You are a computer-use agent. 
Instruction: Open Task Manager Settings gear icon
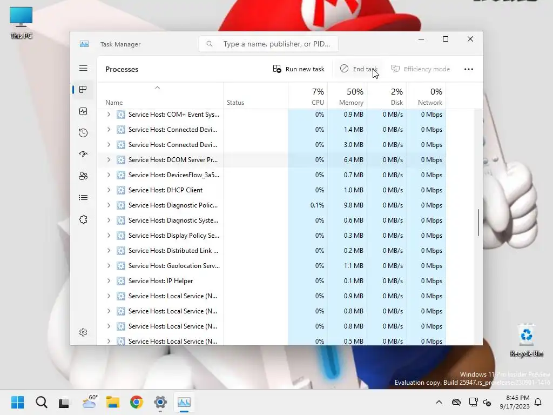pos(83,332)
